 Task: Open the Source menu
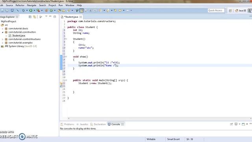[9, 5]
